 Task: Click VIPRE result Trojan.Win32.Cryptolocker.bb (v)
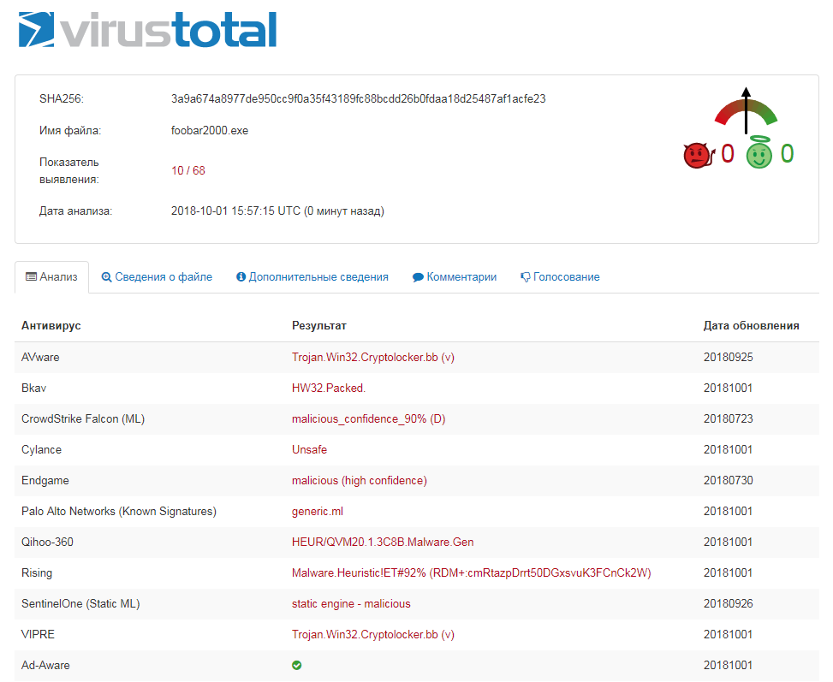[x=373, y=634]
